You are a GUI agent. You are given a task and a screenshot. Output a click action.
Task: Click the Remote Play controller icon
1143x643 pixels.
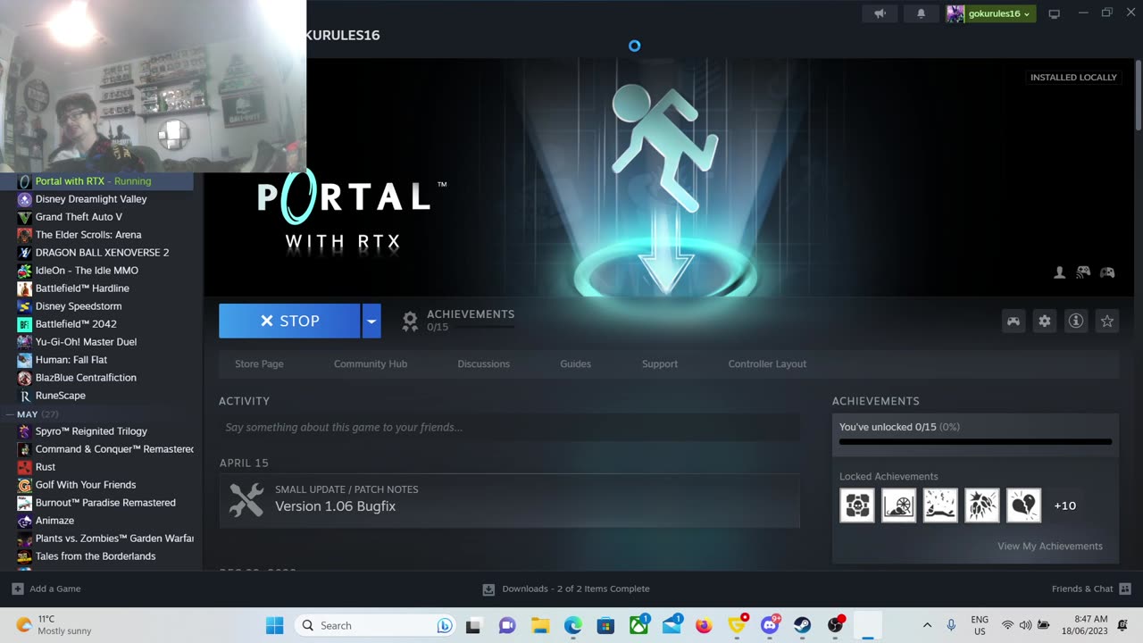click(x=1083, y=272)
